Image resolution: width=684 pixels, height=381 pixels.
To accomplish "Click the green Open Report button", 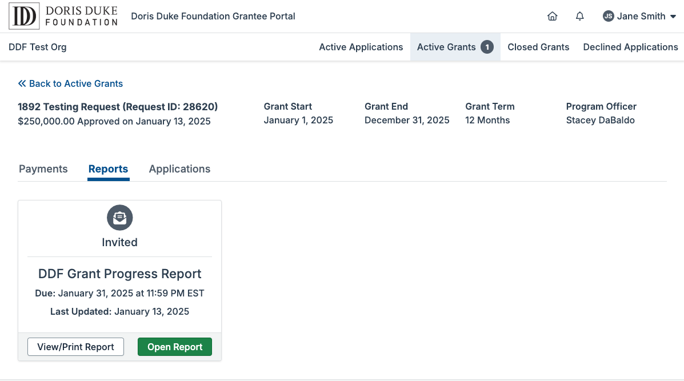I will click(175, 347).
